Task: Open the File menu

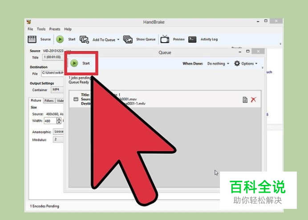Action: (30, 29)
